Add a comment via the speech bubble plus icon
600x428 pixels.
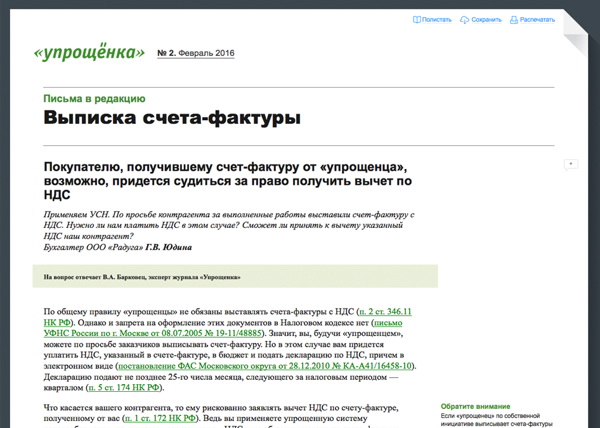coord(570,164)
